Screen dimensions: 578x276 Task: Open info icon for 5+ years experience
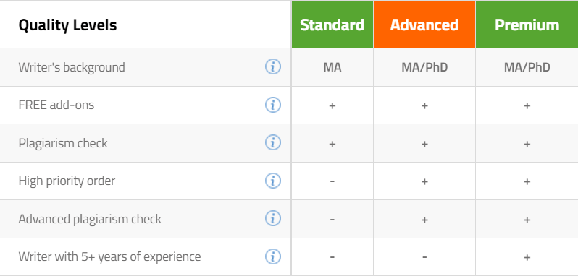click(x=273, y=256)
